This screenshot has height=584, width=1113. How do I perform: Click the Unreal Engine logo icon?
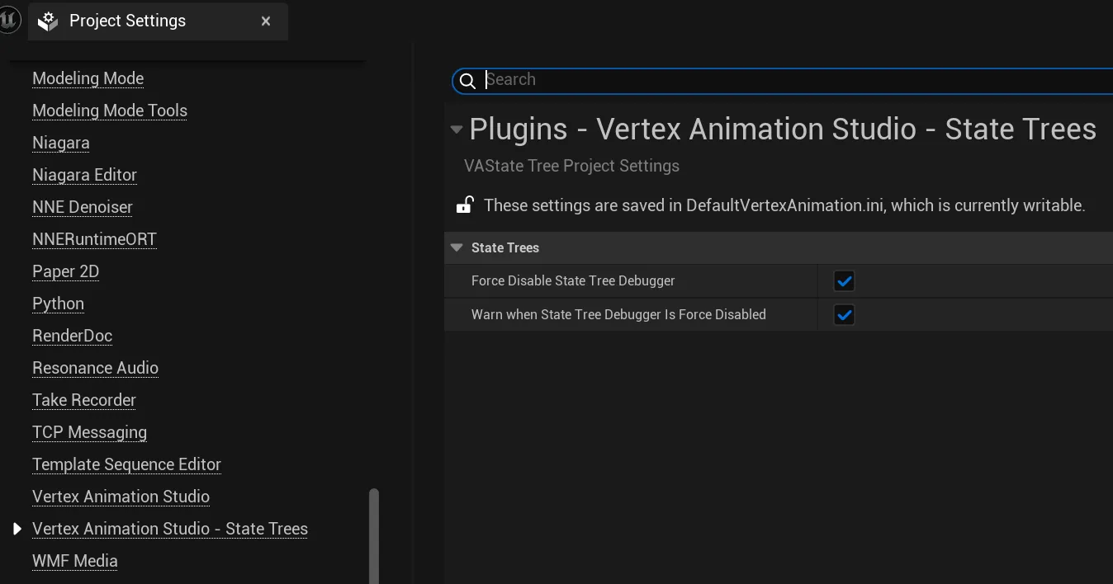point(10,20)
